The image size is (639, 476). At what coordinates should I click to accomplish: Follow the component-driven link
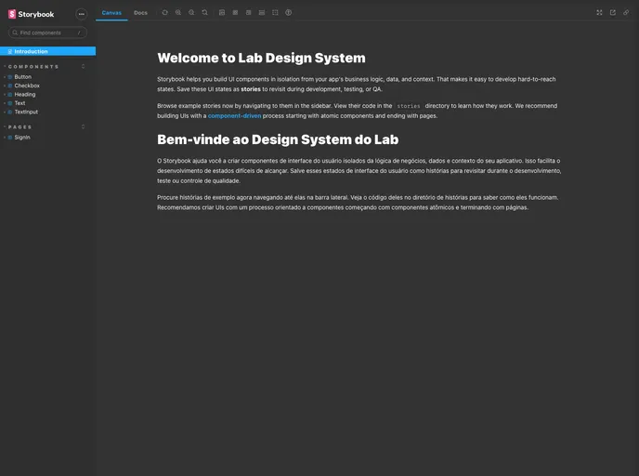pos(234,116)
